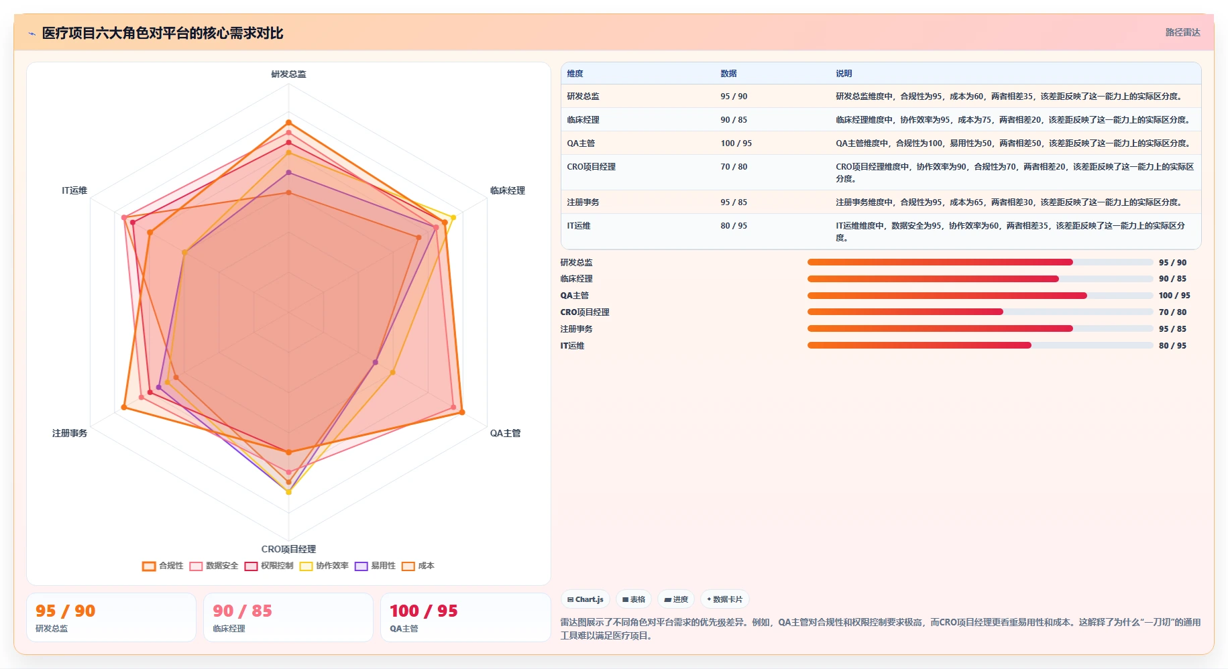The width and height of the screenshot is (1228, 669).
Task: Click the Chart.js chip
Action: tap(585, 599)
